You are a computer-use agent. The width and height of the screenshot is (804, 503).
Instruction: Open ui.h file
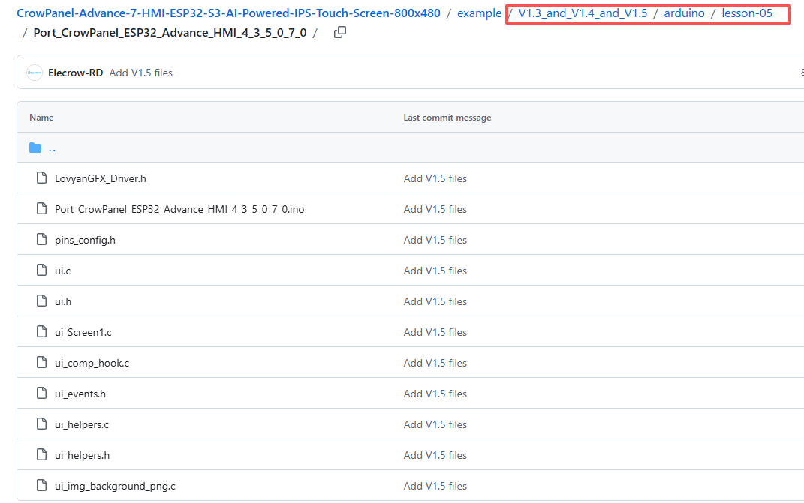tap(63, 301)
